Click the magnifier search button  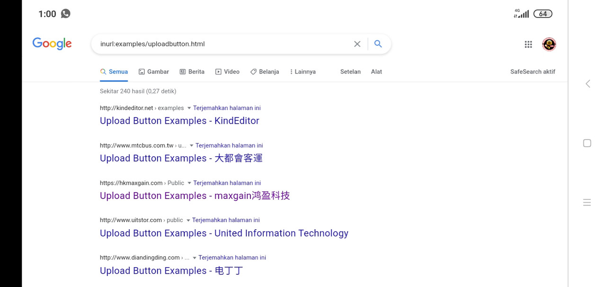[378, 44]
